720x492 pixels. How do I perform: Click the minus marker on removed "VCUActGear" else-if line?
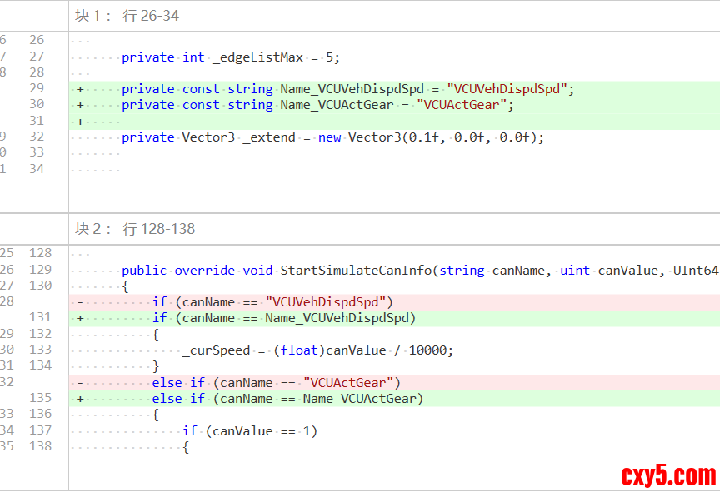80,383
